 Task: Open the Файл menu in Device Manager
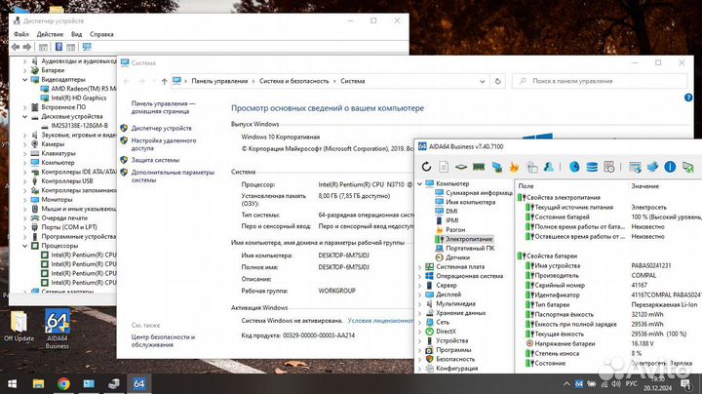tap(21, 34)
